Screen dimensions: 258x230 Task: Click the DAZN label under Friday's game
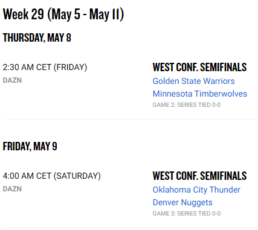coord(12,189)
